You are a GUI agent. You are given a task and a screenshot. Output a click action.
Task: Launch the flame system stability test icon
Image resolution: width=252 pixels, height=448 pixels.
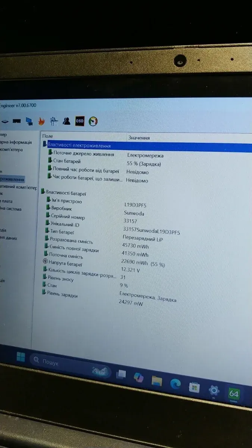pyautogui.click(x=41, y=121)
